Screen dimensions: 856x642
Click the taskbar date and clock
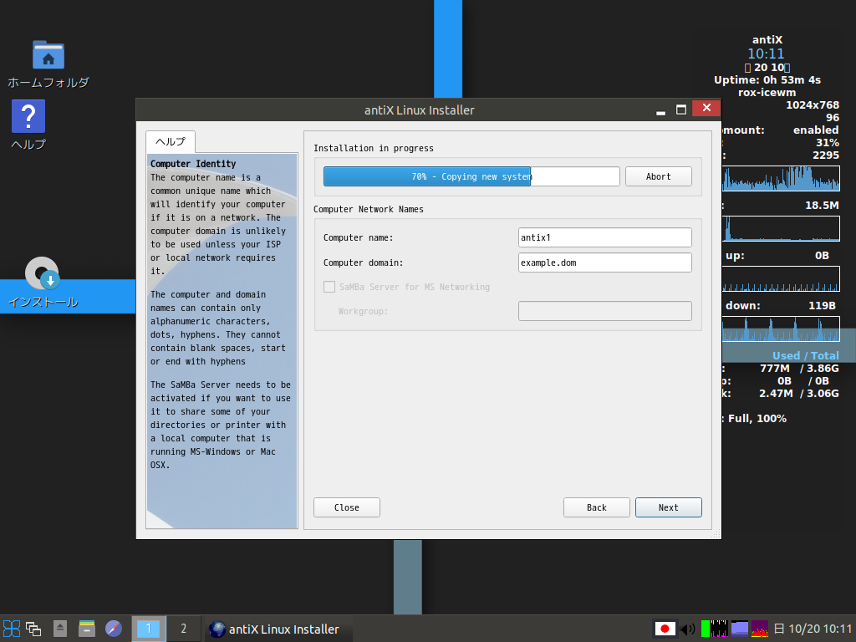tap(813, 629)
